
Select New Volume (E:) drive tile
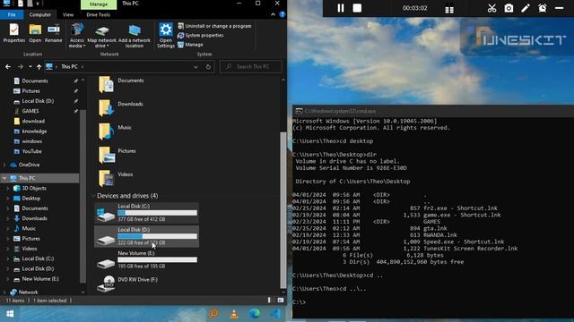146,259
